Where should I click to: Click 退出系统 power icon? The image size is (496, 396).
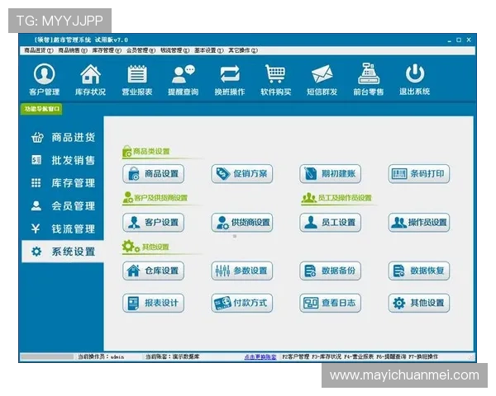click(x=414, y=79)
